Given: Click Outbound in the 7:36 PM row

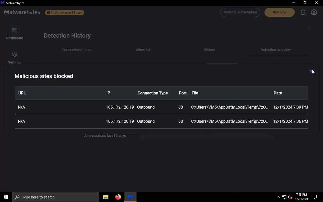Looking at the screenshot, I should pos(146,121).
